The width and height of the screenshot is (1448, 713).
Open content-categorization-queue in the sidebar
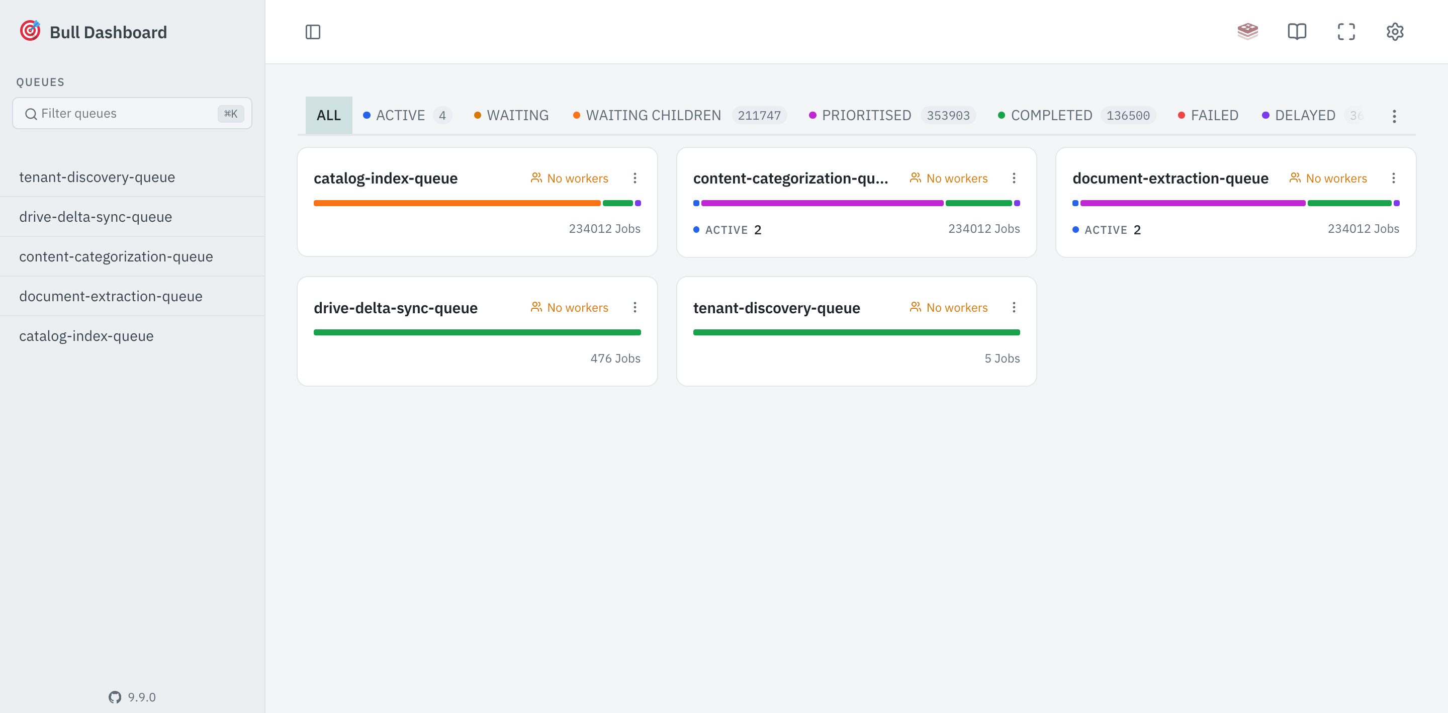pos(132,256)
